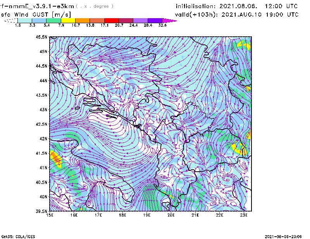
Task: Click the "23E" longitude label
Action: pos(244,215)
